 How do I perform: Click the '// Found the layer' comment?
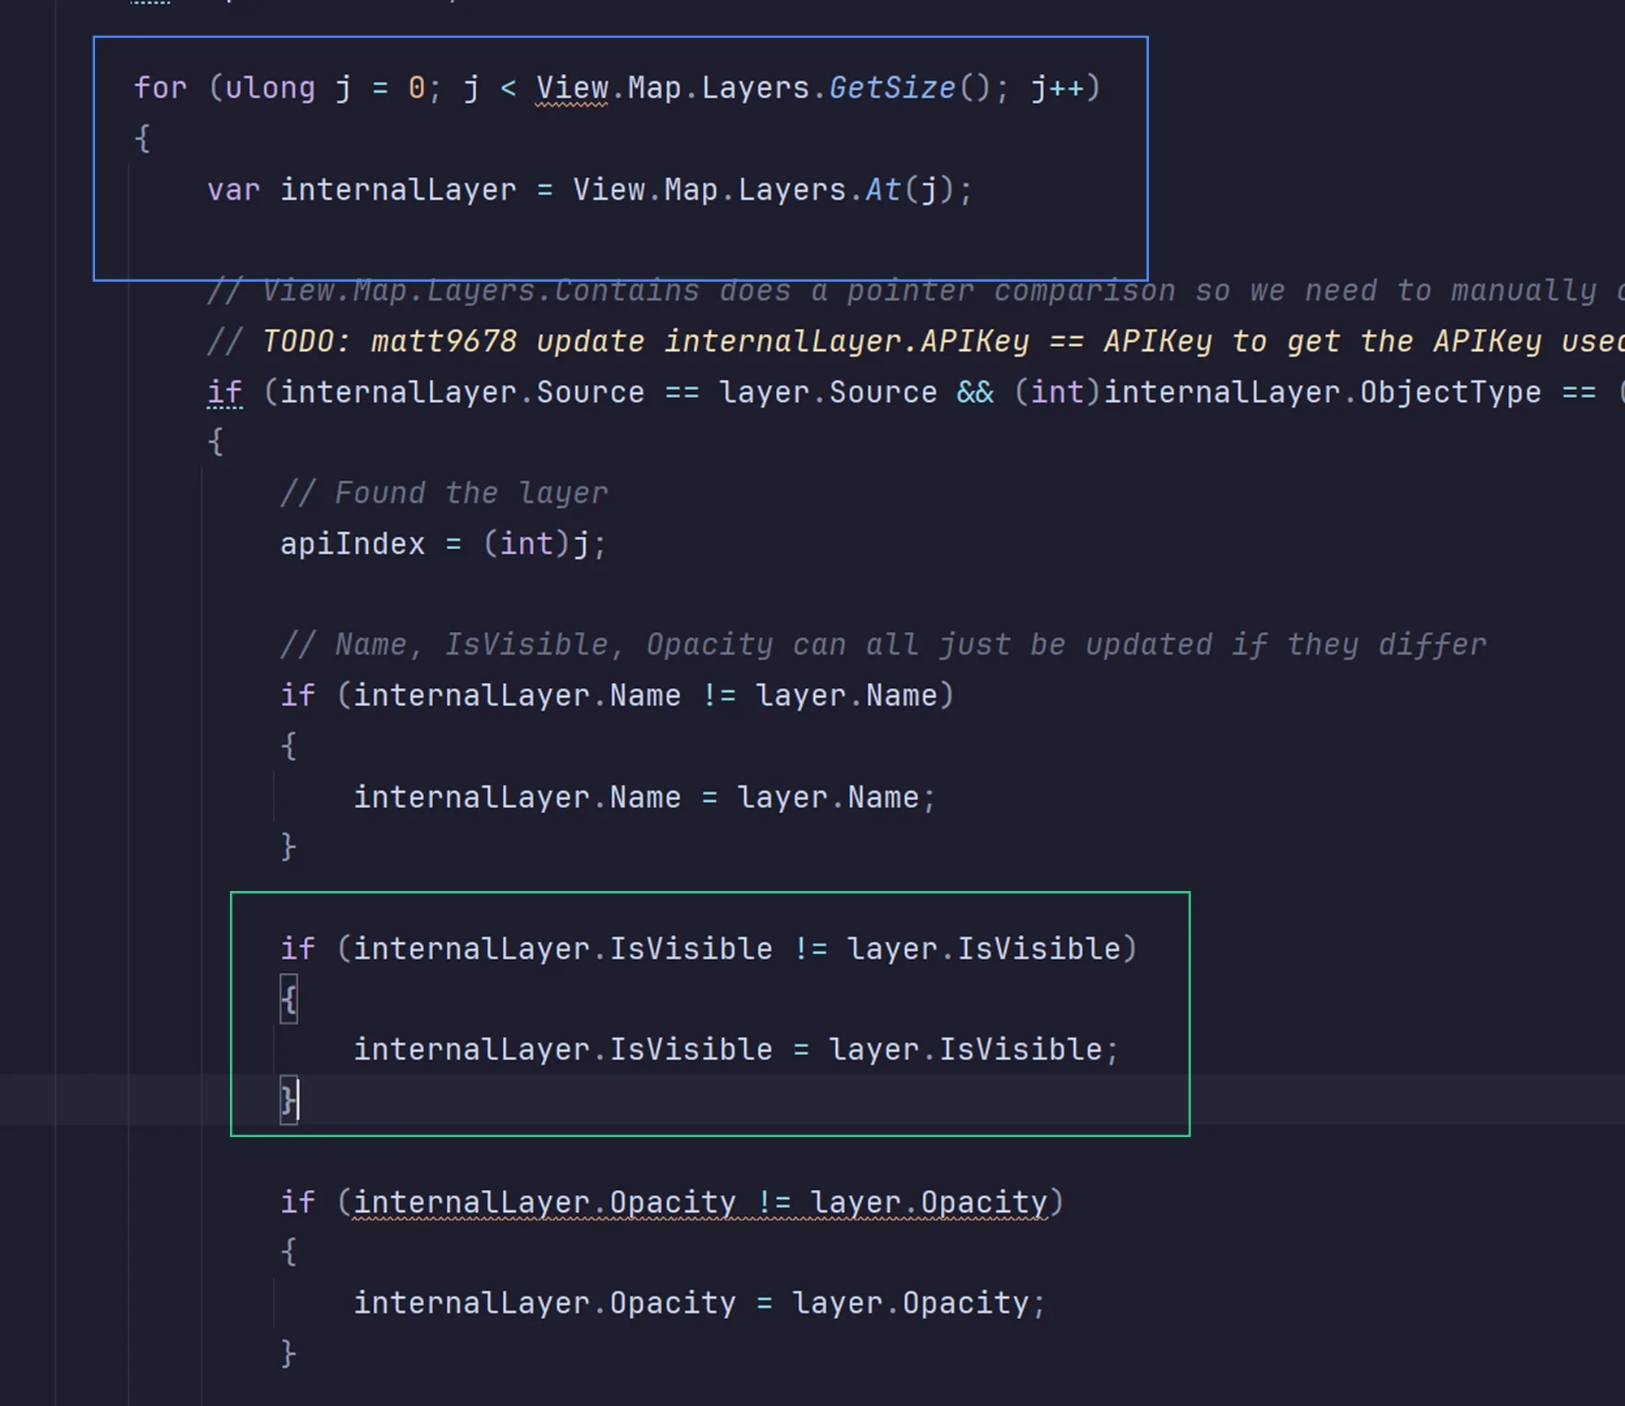(x=444, y=493)
